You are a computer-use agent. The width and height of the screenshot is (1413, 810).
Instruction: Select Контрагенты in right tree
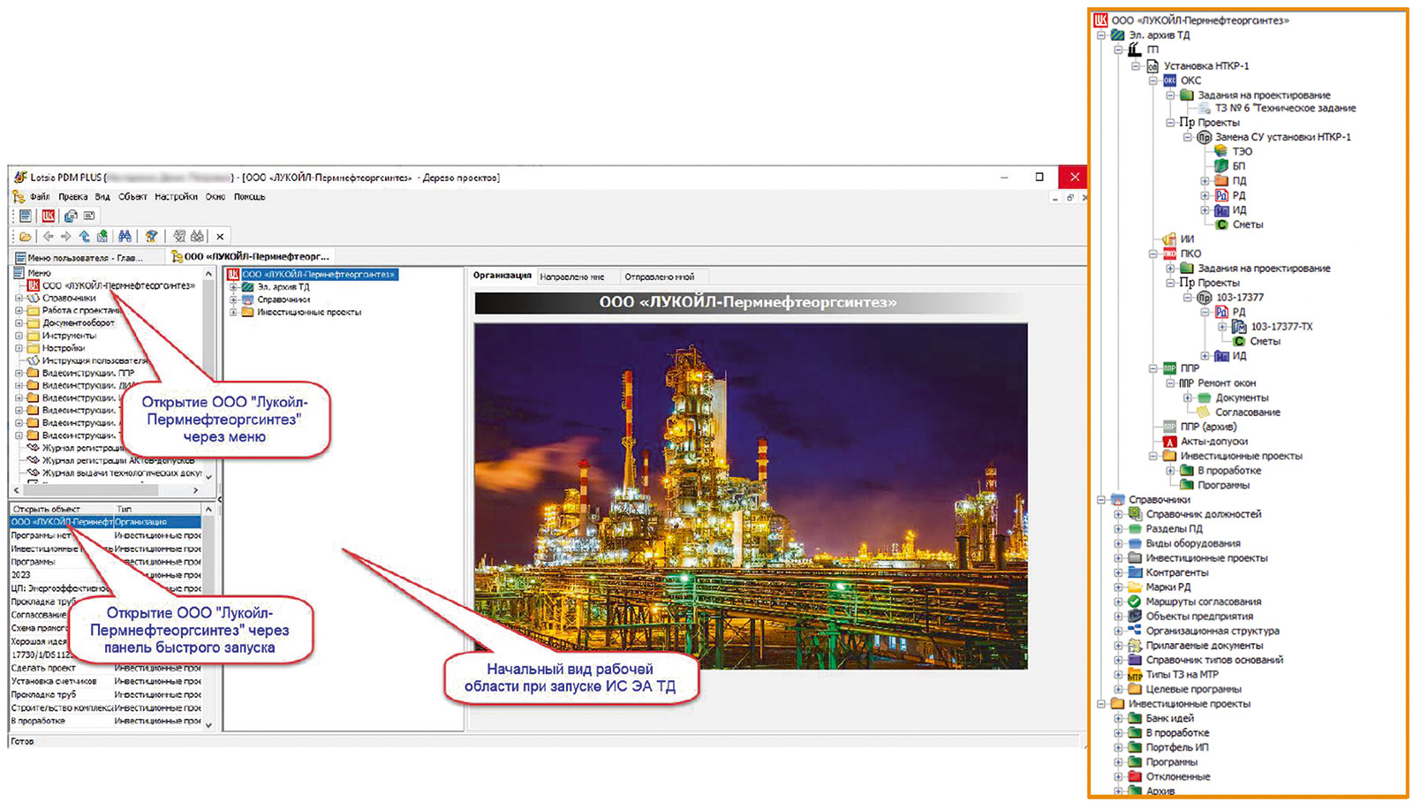pos(1176,572)
